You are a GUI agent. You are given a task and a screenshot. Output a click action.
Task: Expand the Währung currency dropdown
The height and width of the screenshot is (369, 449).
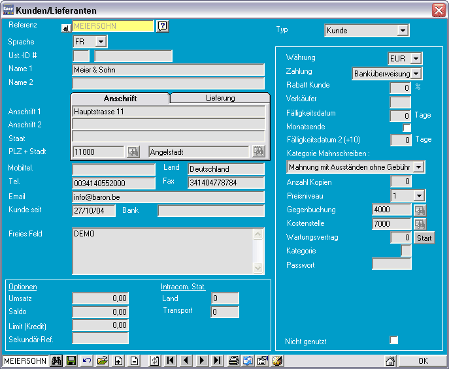click(416, 59)
